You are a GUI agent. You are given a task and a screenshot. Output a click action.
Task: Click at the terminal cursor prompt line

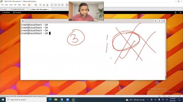[50, 33]
